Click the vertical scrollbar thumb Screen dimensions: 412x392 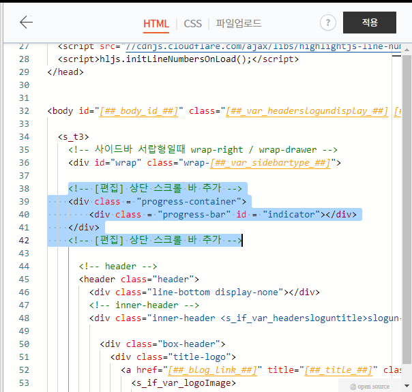[407, 209]
